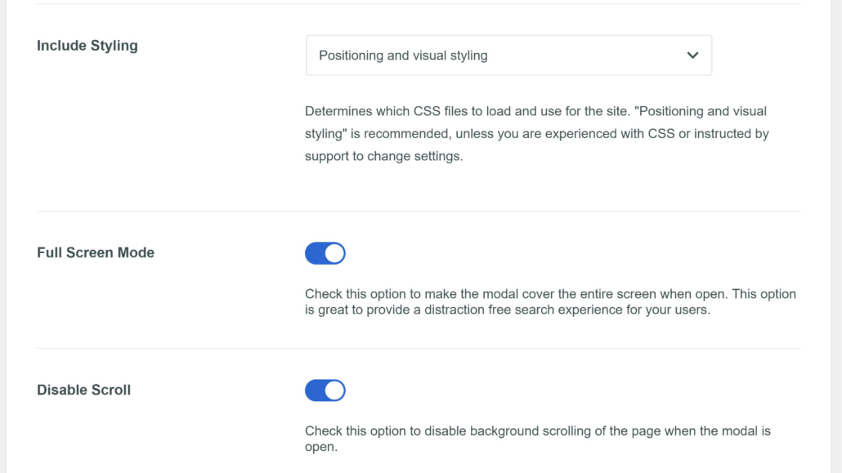
Task: Toggle Full Screen Mode off then back on
Action: click(325, 253)
